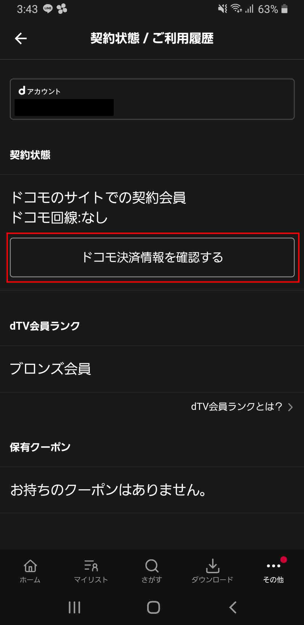Image resolution: width=304 pixels, height=625 pixels.
Task: Open the ダウンロード download icon
Action: point(213,566)
